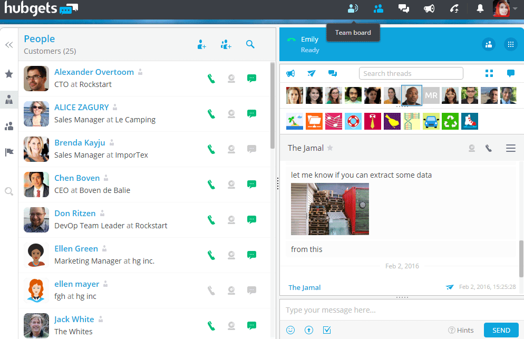Open Brenda Kayju's profile link
Image resolution: width=524 pixels, height=339 pixels.
pos(80,143)
